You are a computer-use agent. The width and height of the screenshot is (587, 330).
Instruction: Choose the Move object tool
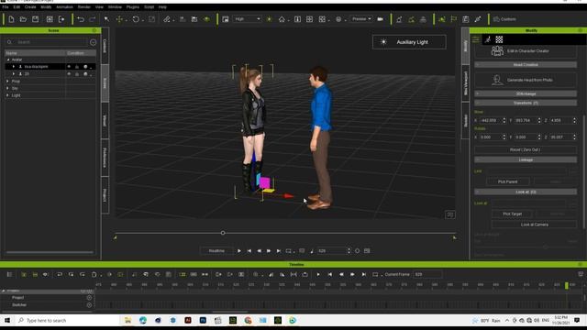(119, 19)
